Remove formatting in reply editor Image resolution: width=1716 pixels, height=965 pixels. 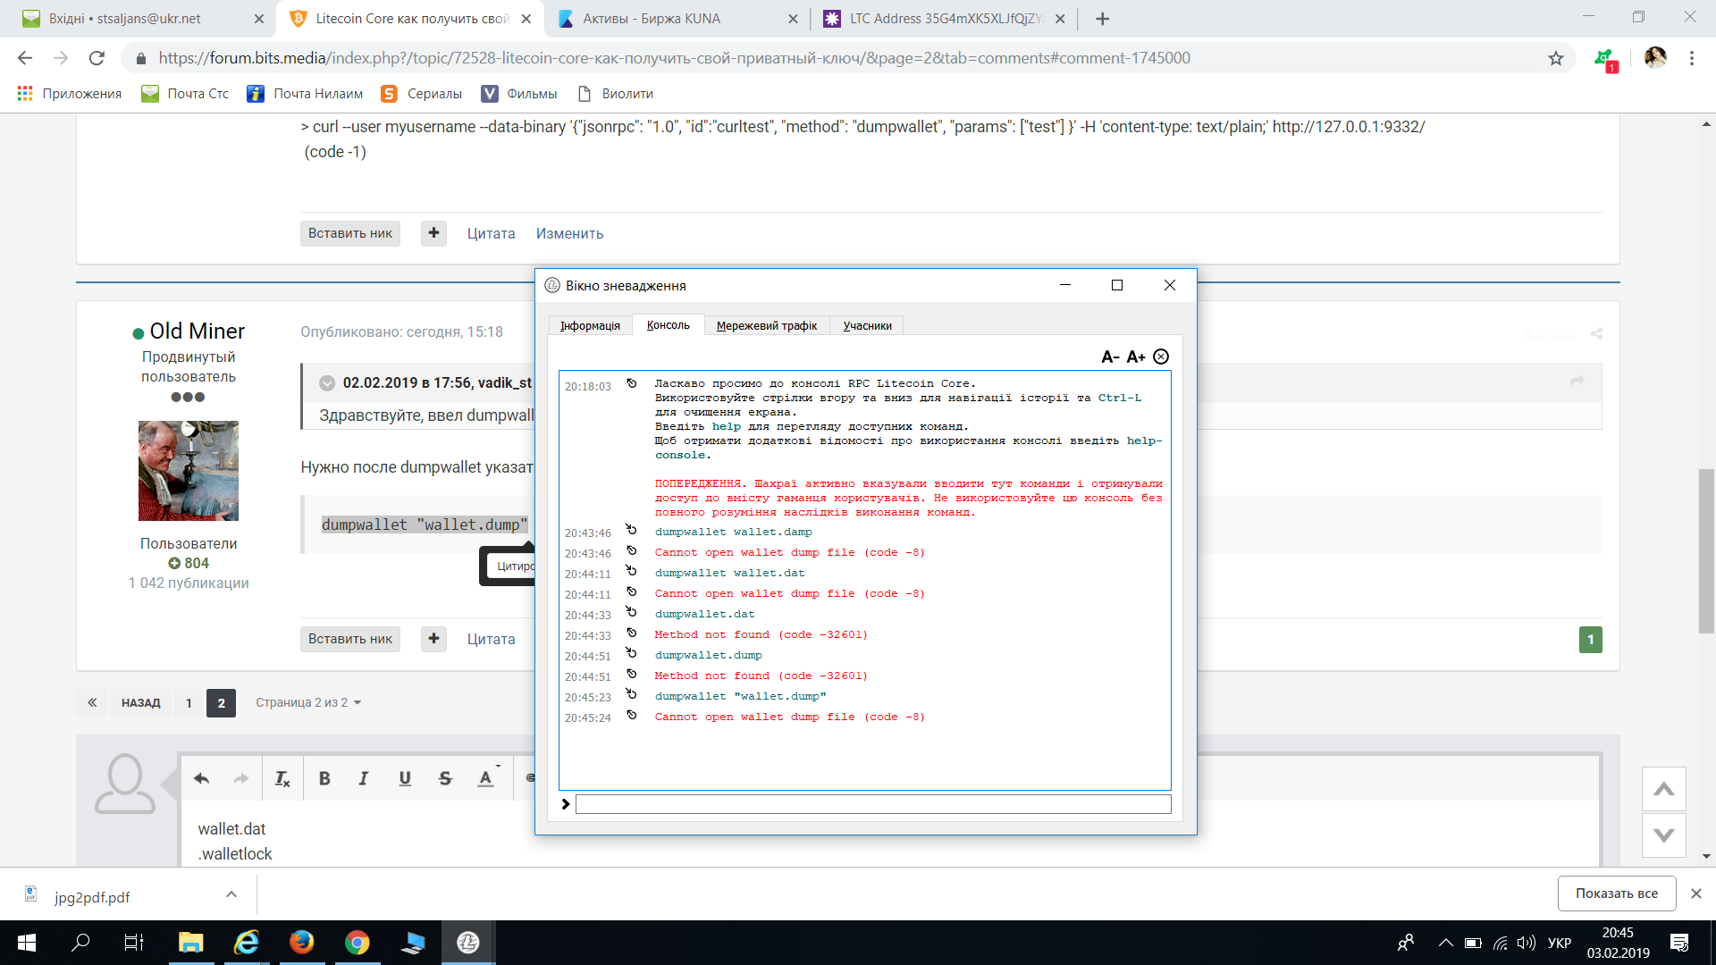282,778
